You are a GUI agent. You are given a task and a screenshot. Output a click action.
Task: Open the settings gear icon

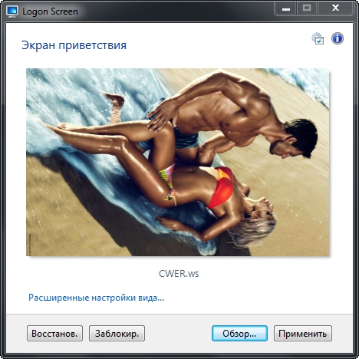(x=318, y=38)
